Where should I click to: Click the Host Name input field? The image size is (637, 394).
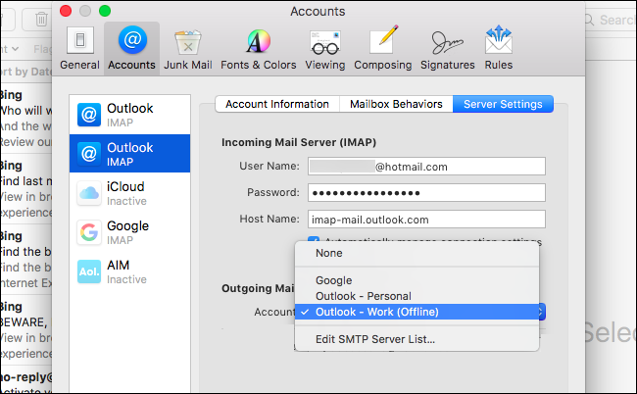point(426,220)
